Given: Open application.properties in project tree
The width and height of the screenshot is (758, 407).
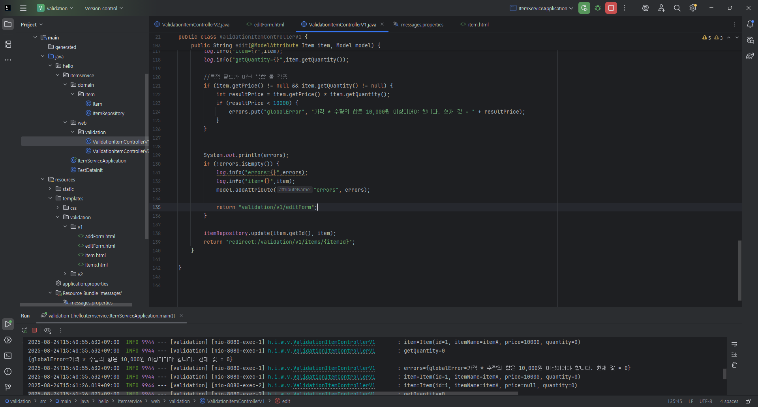Looking at the screenshot, I should point(85,284).
